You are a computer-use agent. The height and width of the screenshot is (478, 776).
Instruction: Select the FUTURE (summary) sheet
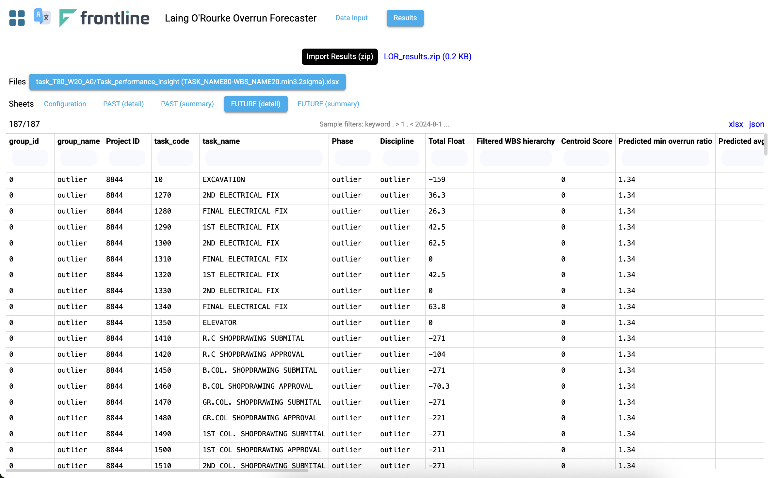pos(328,104)
